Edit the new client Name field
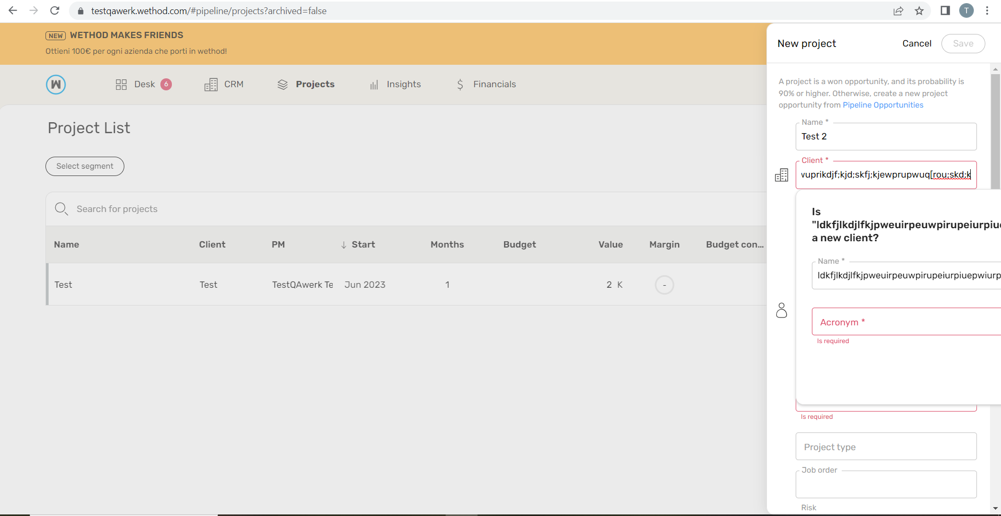1001x516 pixels. point(906,275)
